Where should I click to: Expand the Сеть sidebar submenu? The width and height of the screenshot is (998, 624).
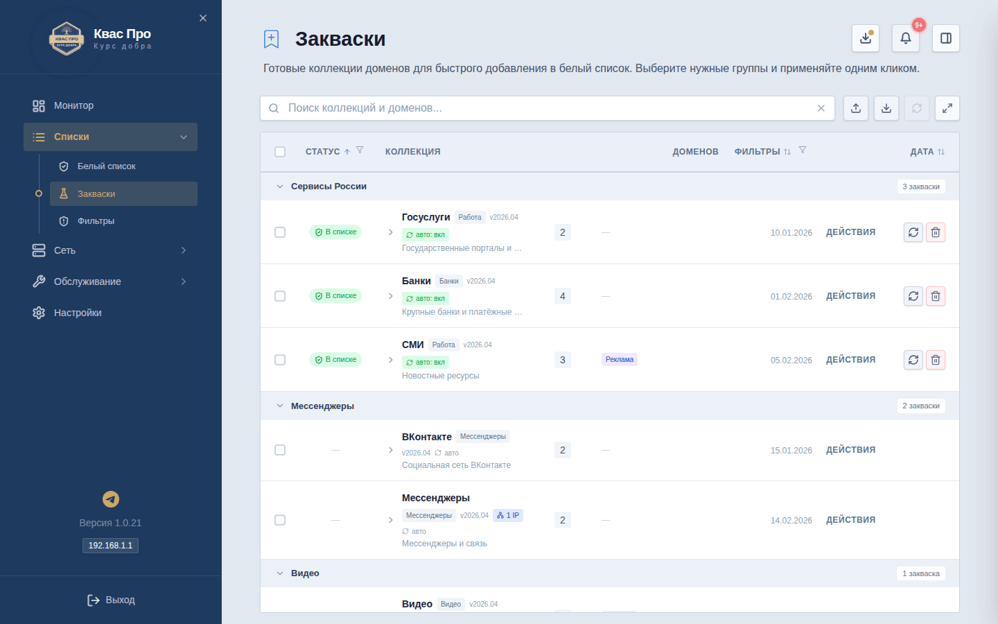point(111,250)
